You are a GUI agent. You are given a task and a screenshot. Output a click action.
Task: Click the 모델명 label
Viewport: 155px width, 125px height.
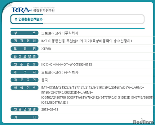click(x=24, y=48)
